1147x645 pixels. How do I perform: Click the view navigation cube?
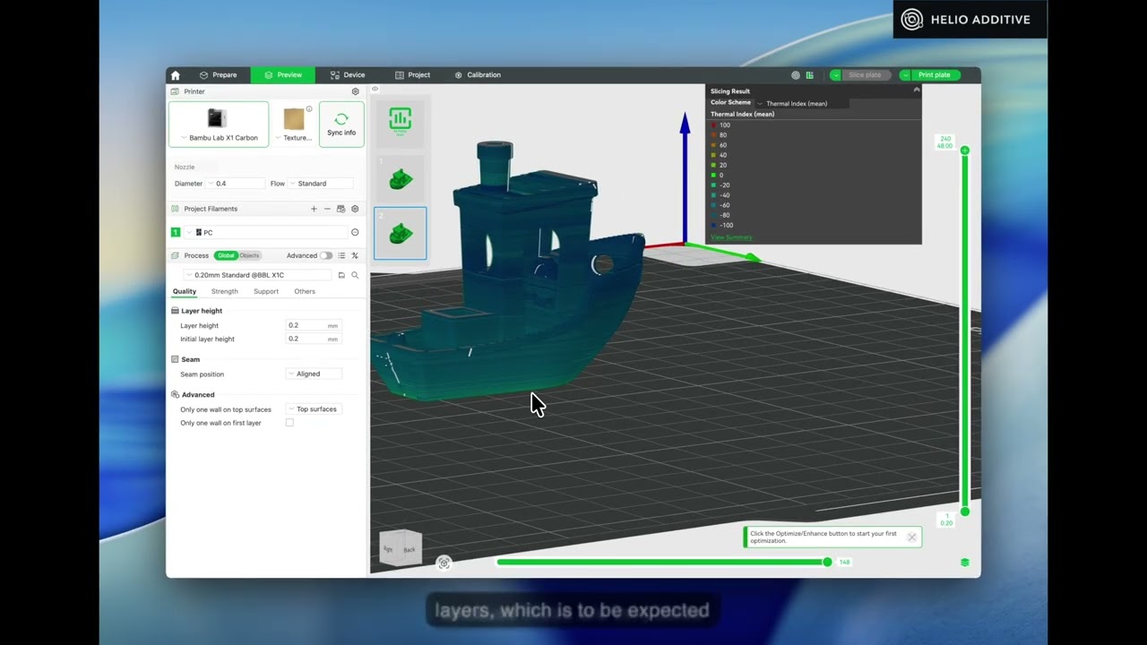400,548
